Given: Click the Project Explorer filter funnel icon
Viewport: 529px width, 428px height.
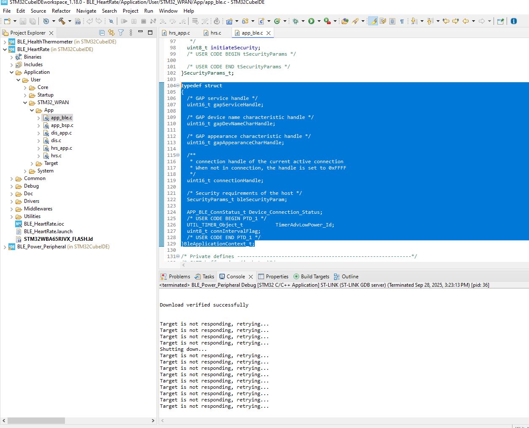Looking at the screenshot, I should pos(121,32).
